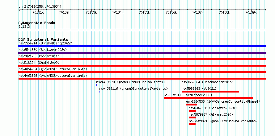Click the 70137k ruler tick label
This screenshot has width=275, height=136.
[198, 12]
